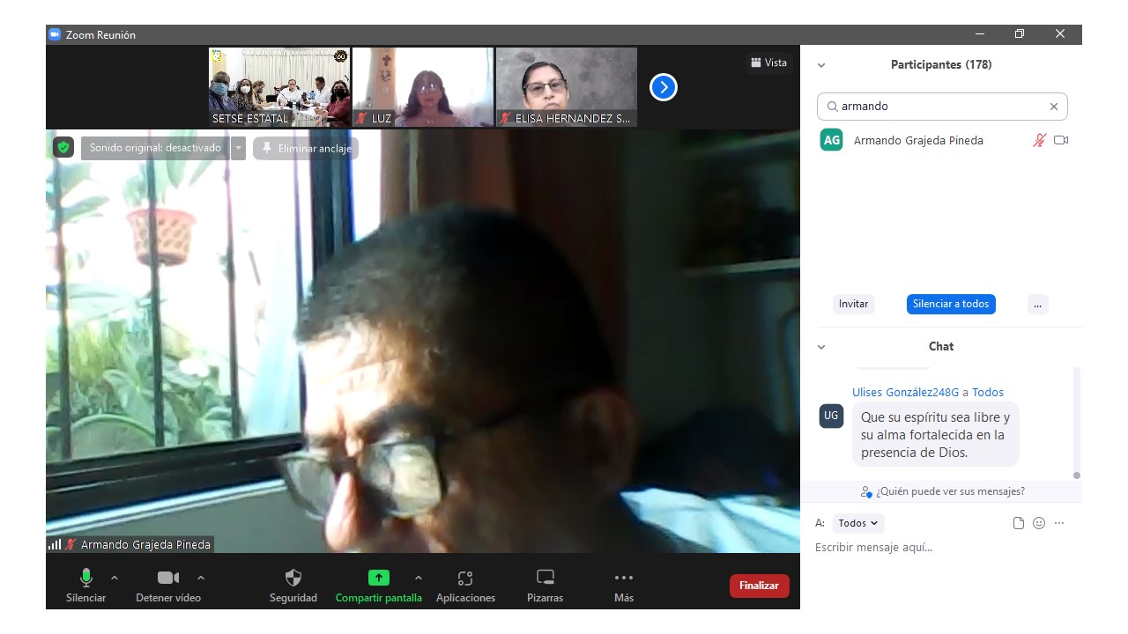Open video options caret beside Detener vídeo
Viewport: 1128px width, 634px height.
click(201, 578)
